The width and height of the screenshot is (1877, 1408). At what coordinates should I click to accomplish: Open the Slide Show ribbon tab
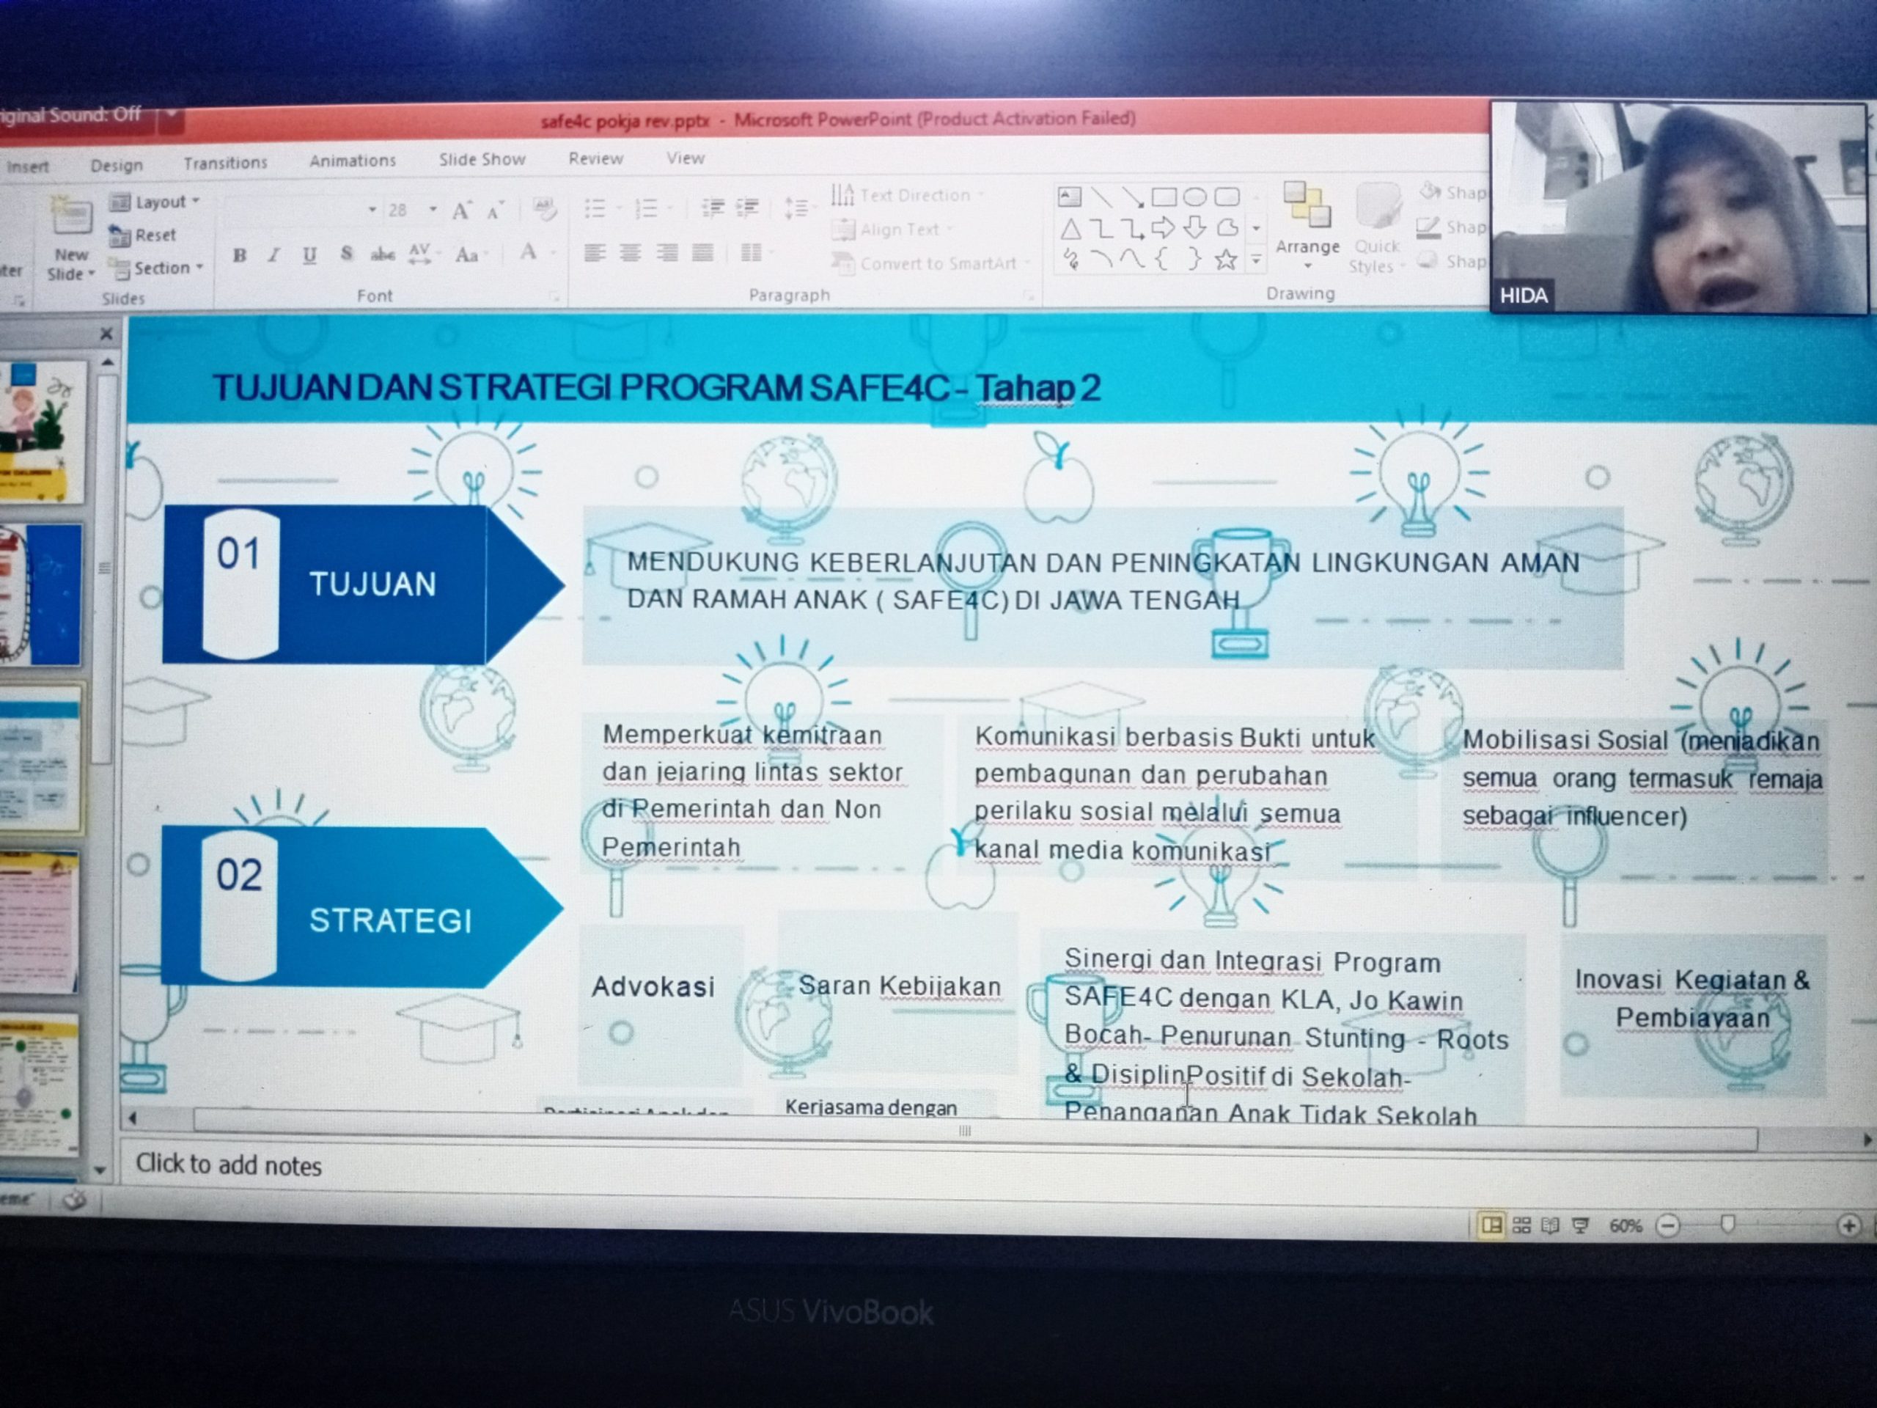pyautogui.click(x=482, y=160)
